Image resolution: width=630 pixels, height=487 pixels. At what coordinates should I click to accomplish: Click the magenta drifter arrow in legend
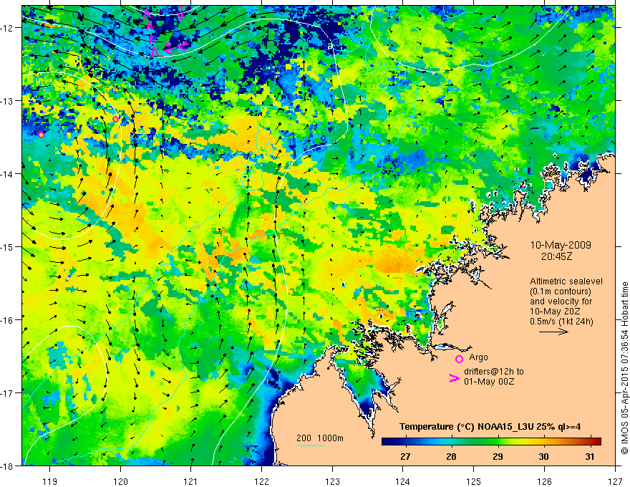tap(454, 378)
